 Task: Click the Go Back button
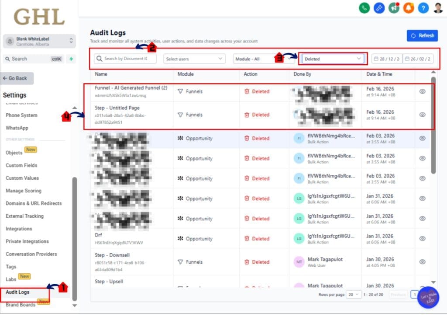click(x=17, y=78)
